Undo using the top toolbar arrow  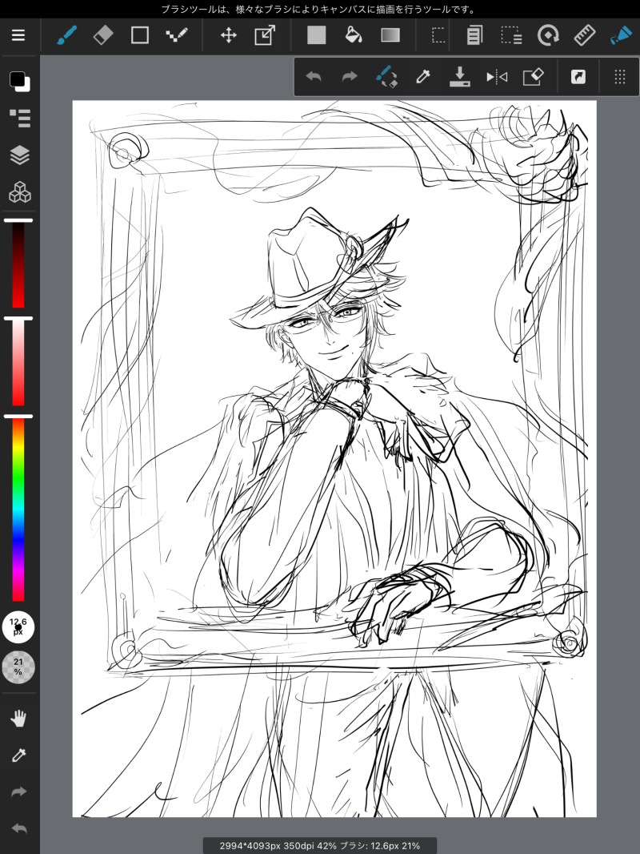coord(314,77)
